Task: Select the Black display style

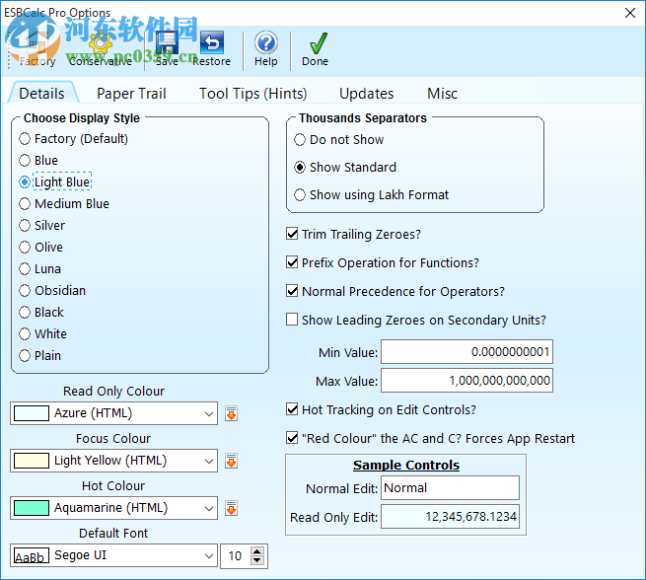Action: tap(41, 313)
